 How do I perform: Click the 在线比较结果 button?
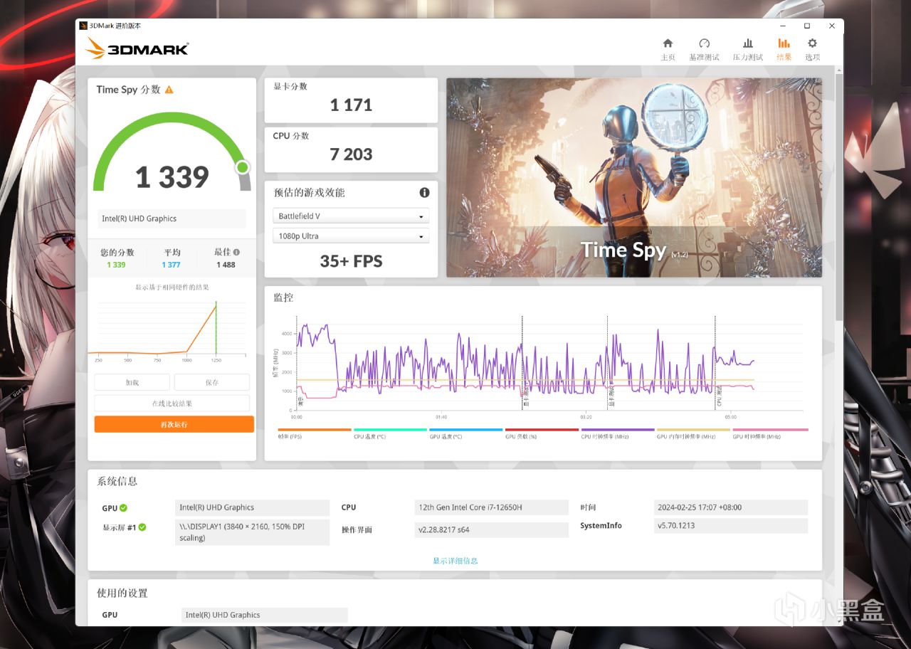(172, 403)
